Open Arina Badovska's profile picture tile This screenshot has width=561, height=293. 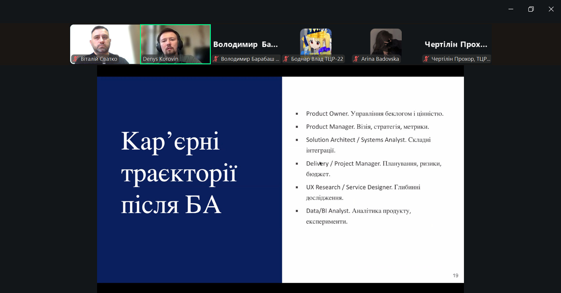(x=386, y=41)
